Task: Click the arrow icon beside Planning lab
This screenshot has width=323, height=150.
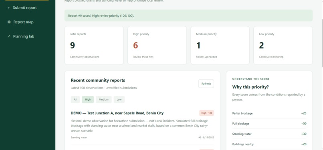Action: [9, 37]
